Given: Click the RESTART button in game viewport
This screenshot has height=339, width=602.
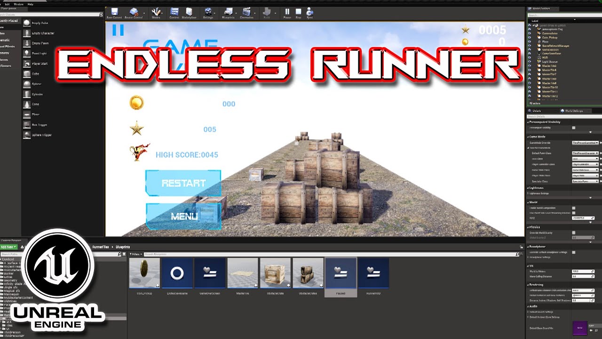Looking at the screenshot, I should tap(183, 183).
